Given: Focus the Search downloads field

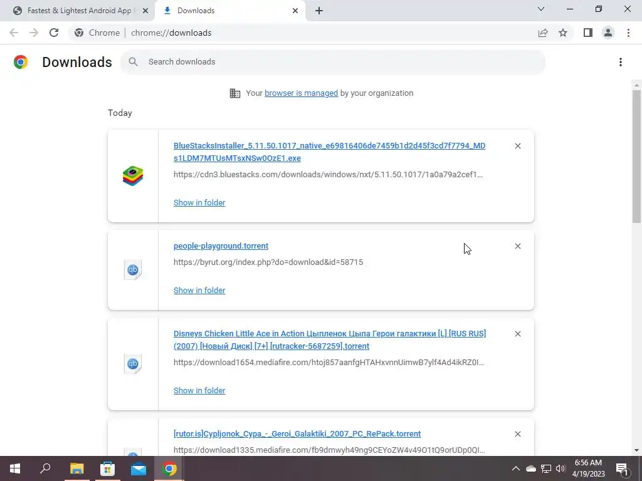Looking at the screenshot, I should pyautogui.click(x=333, y=62).
